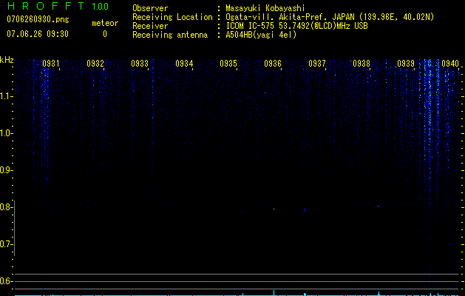Click the meteor count value 0

[105, 34]
